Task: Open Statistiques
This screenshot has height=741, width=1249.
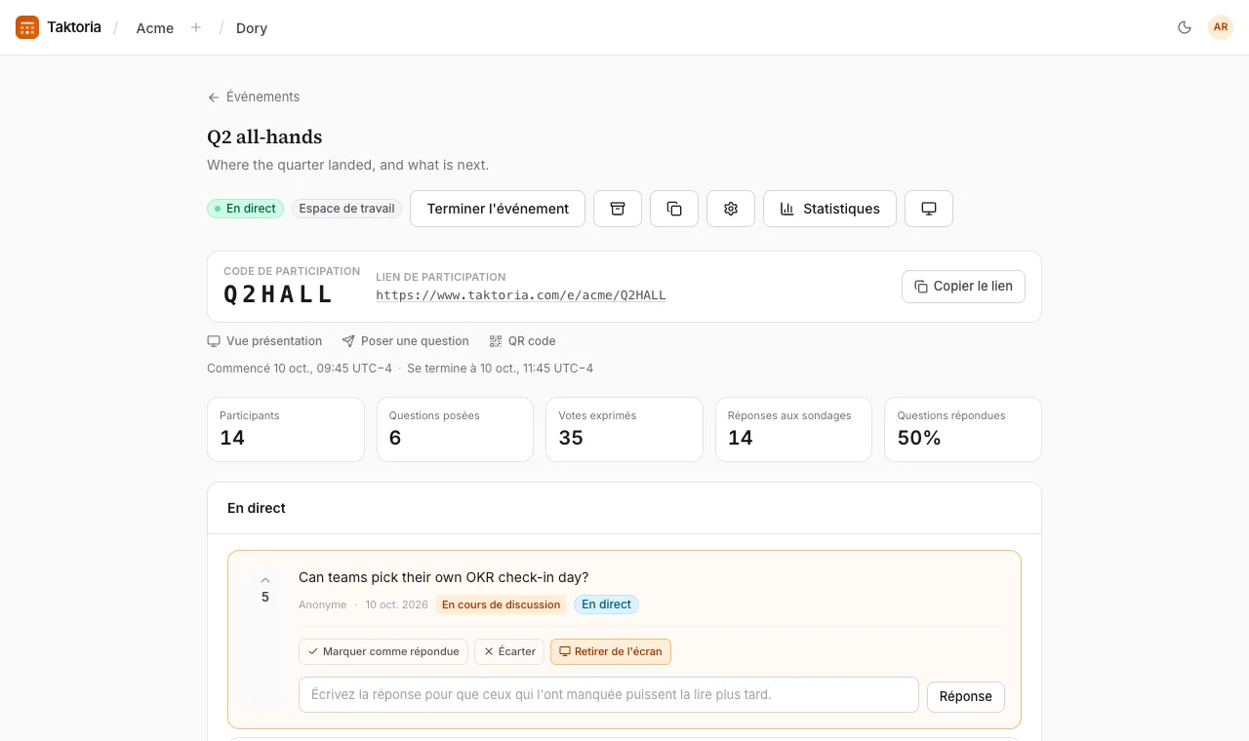Action: [829, 209]
